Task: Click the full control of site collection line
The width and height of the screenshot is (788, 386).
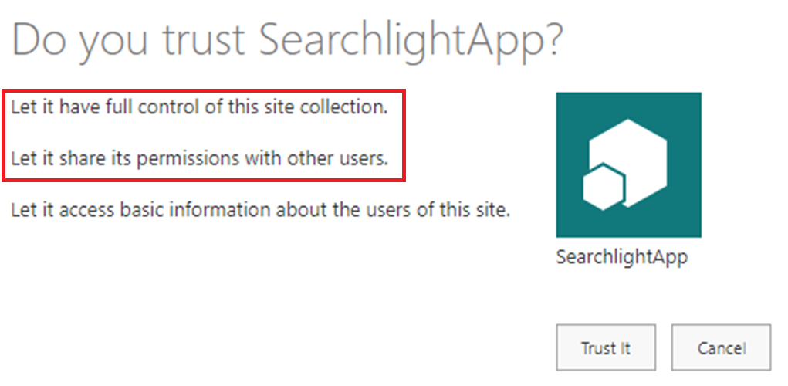Action: tap(199, 107)
